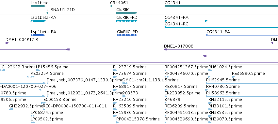Click the LP06874.5prime label
The width and height of the screenshot is (278, 124).
pos(47,113)
